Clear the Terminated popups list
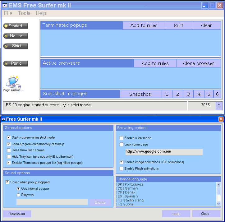This screenshot has height=222, width=225. click(206, 25)
